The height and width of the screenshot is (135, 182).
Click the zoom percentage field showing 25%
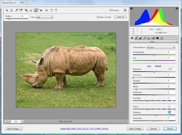16,122
